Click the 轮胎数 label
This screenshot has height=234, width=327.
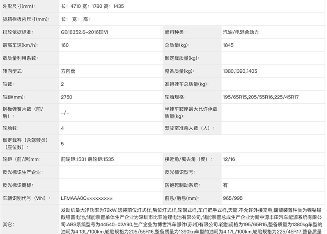pos(11,128)
